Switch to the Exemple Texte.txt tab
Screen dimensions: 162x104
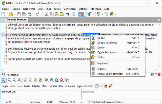[x=15, y=20]
